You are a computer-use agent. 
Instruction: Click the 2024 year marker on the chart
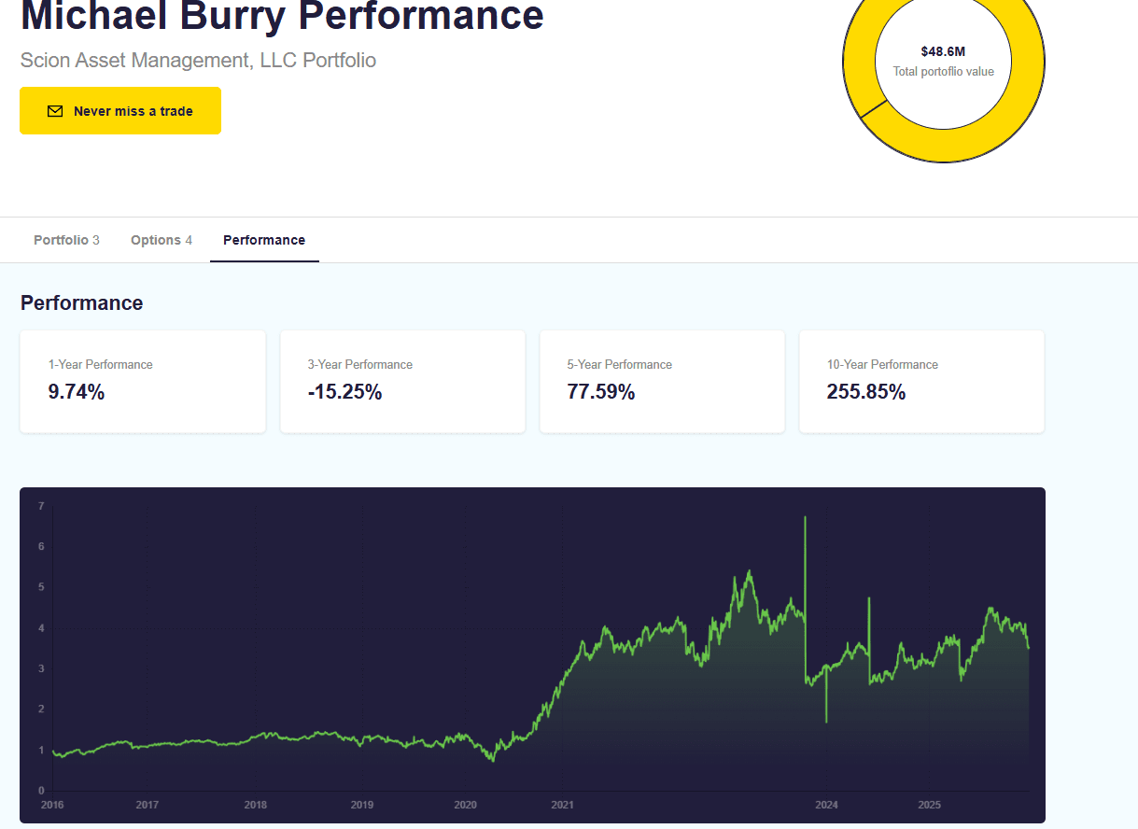tap(826, 805)
